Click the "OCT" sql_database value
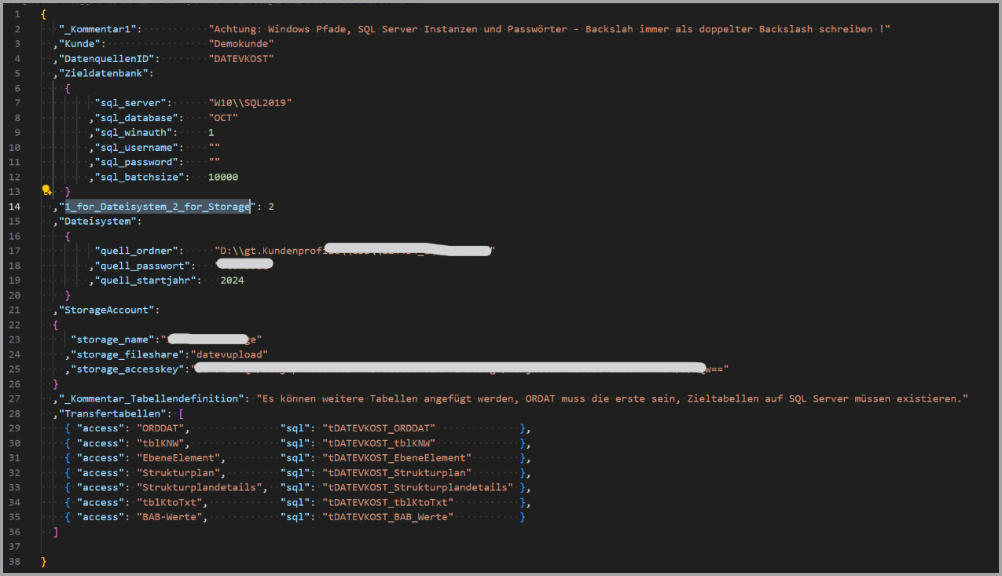 pos(223,117)
